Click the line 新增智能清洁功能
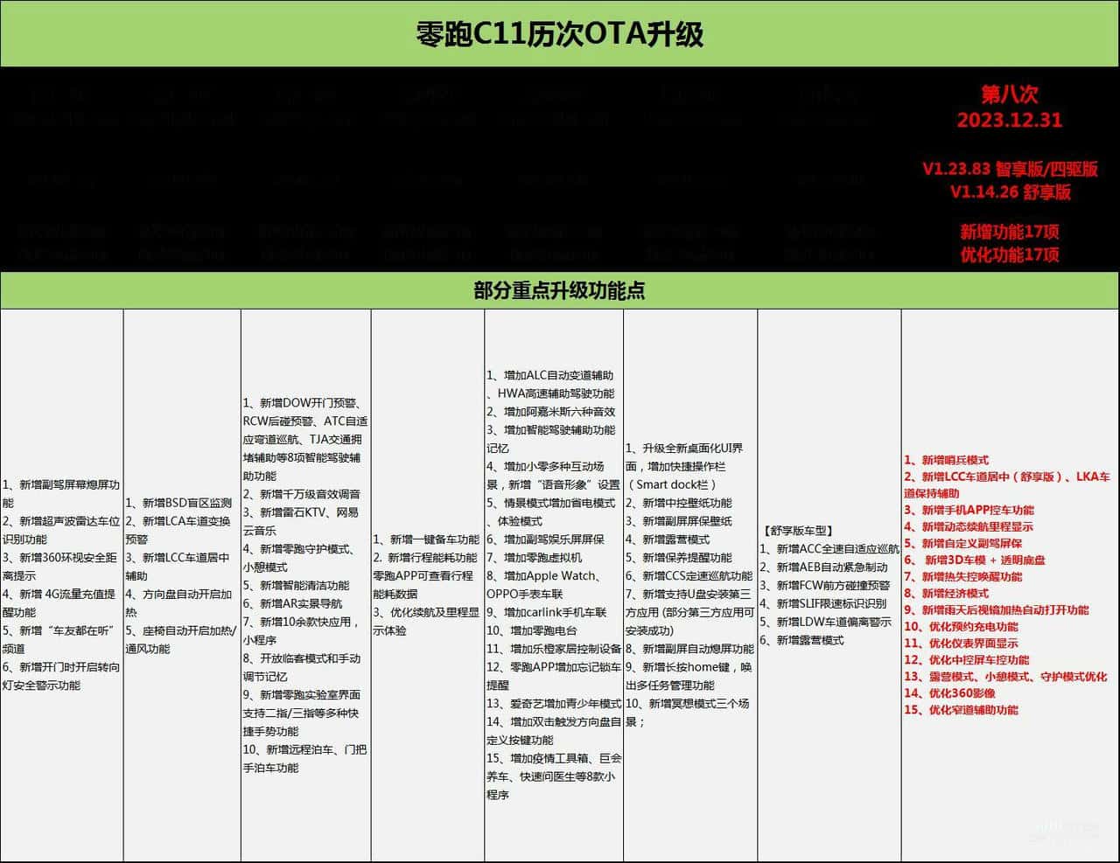The width and height of the screenshot is (1120, 863). (x=297, y=585)
